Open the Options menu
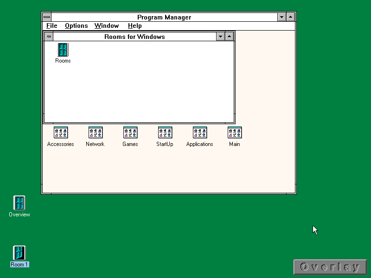The height and width of the screenshot is (278, 371). (x=77, y=26)
